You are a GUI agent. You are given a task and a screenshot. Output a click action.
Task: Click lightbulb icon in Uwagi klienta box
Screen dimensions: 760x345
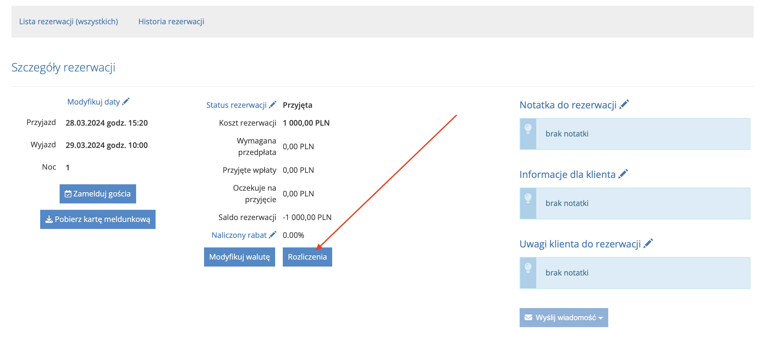[x=528, y=268]
